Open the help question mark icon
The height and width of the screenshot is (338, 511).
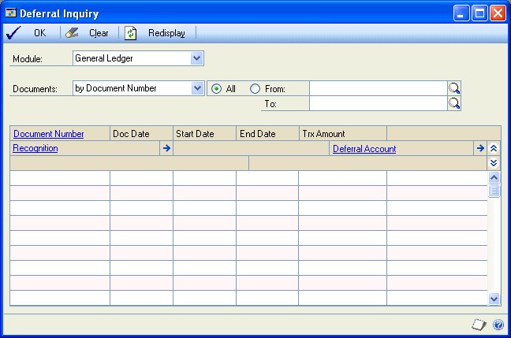point(498,325)
